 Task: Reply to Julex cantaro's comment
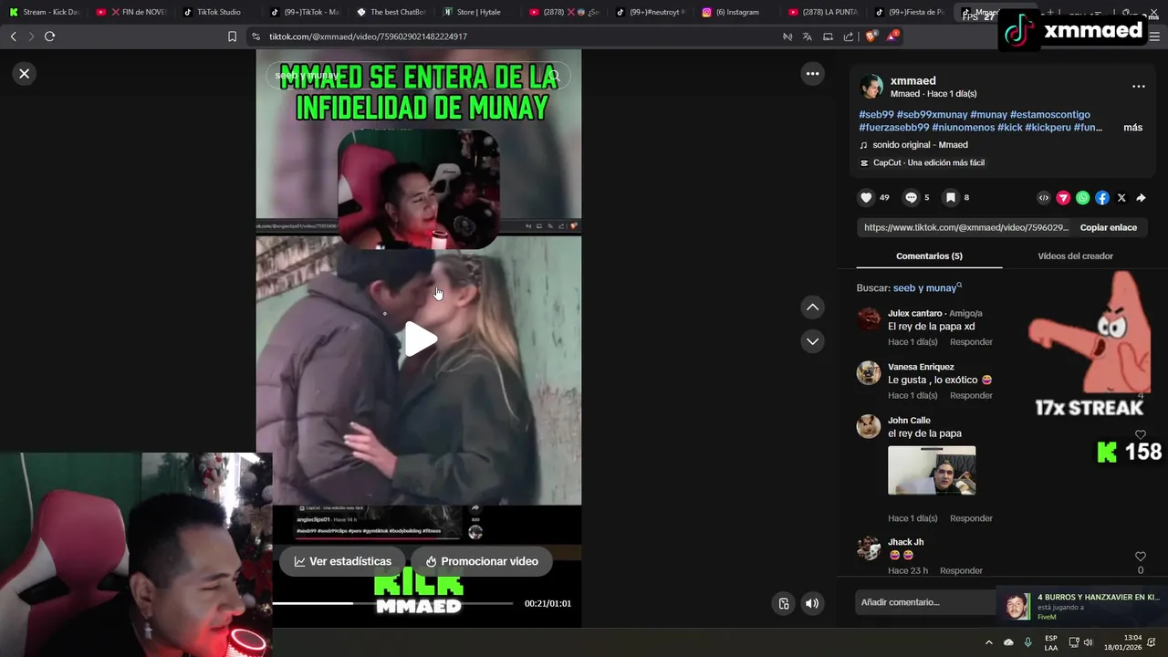971,342
